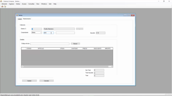This screenshot has width=172, height=96.
Task: Click the Código artículo input field
Action: (50, 44)
